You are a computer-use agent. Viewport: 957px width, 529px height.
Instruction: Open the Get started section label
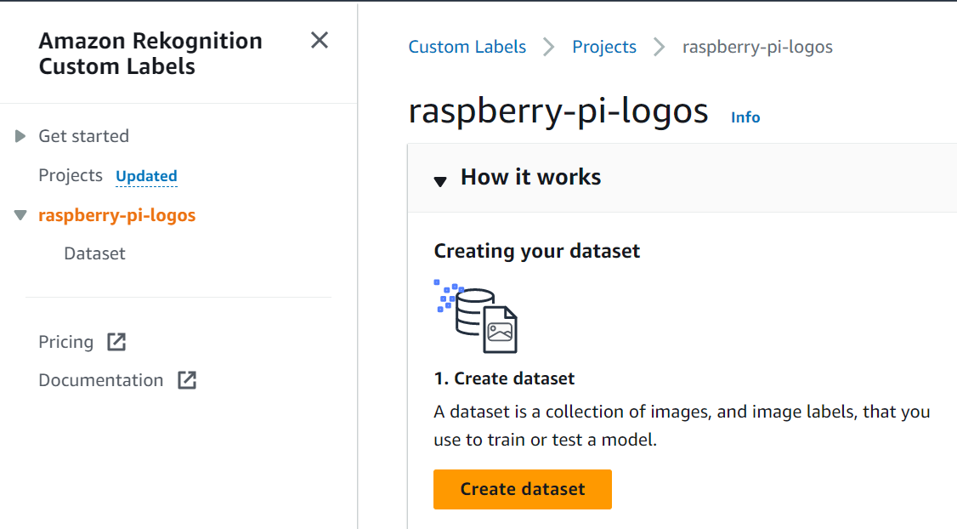(x=83, y=135)
